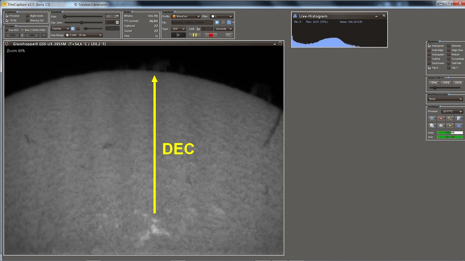Enable the Flip Y checkbox

click(x=449, y=67)
